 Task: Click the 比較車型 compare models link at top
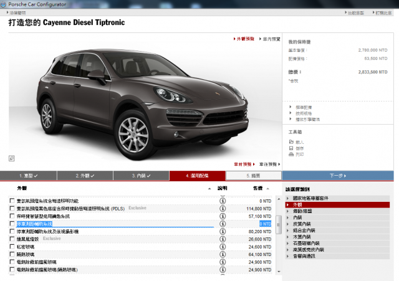point(355,12)
